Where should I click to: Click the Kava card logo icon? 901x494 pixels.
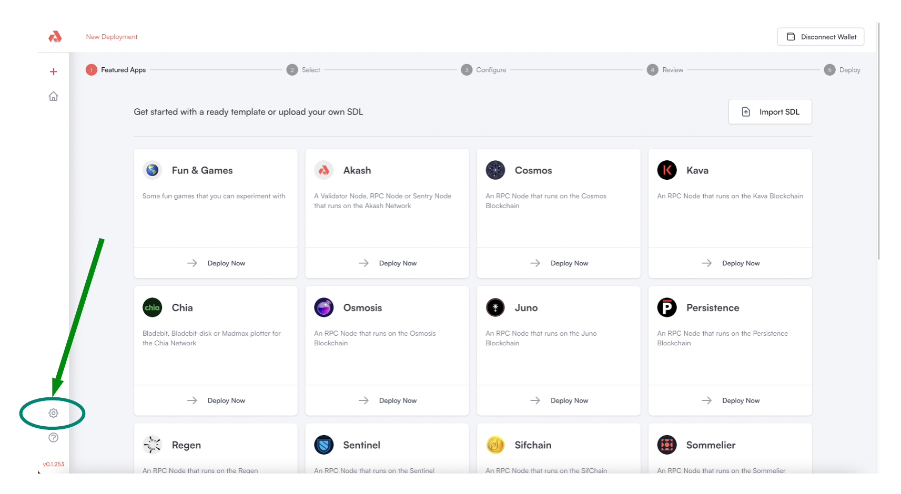666,170
